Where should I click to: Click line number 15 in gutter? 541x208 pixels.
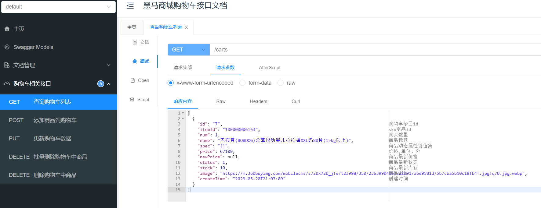coord(178,190)
